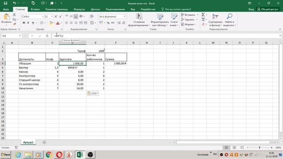Open Стили ячеек gallery
Viewport: 283px width, 159px height.
coord(174,20)
